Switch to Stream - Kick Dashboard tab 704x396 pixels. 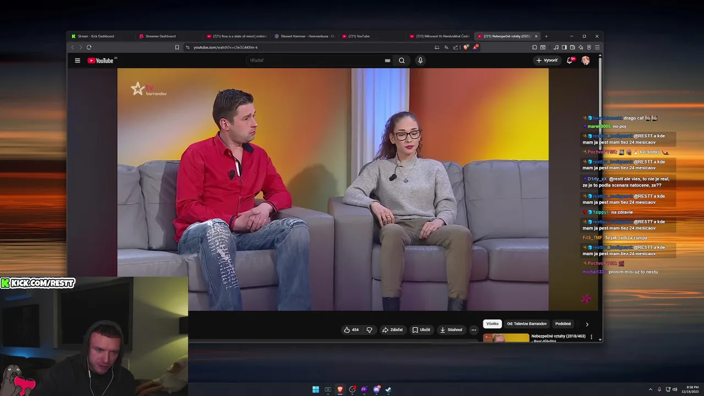tap(101, 36)
